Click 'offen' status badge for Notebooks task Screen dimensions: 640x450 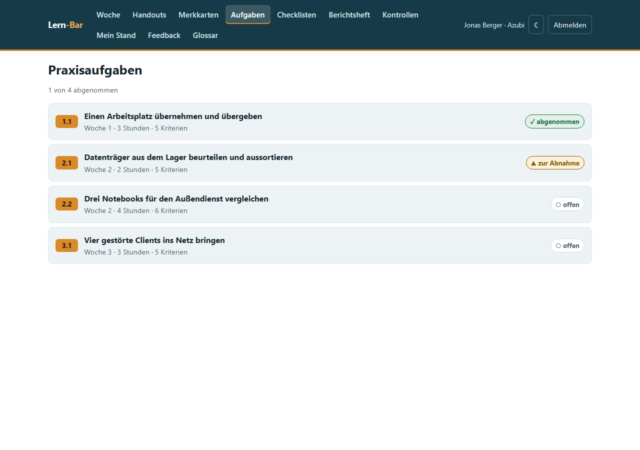coord(567,204)
